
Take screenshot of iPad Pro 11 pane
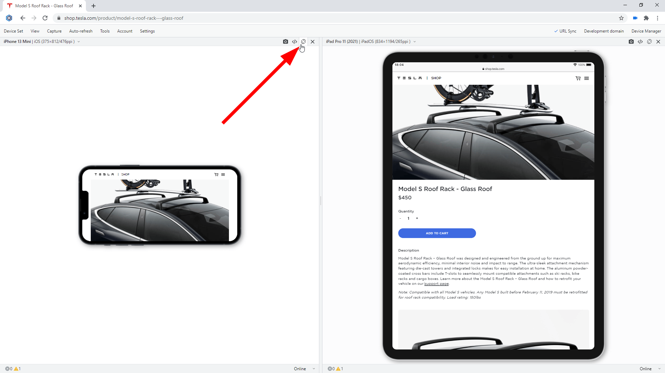pos(631,42)
